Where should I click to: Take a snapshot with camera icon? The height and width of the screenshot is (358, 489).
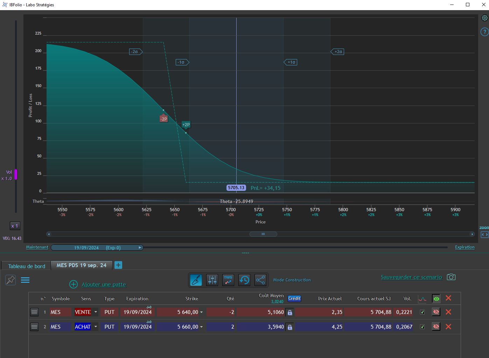pyautogui.click(x=451, y=277)
